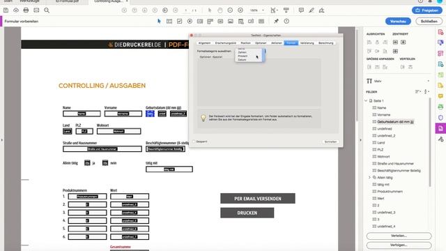Viewport: 446px width, 251px height.
Task: Click the first distribute icon under VERTEILEN
Action: click(x=403, y=67)
